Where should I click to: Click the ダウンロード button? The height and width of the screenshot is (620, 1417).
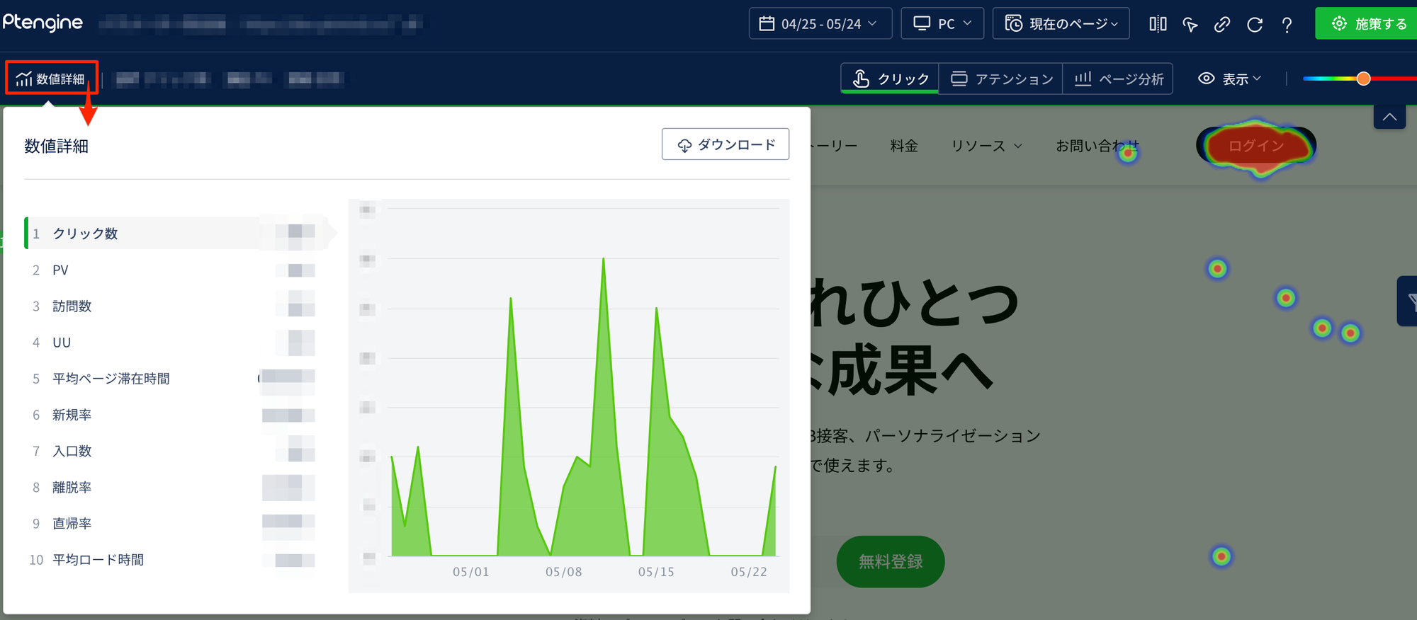725,144
